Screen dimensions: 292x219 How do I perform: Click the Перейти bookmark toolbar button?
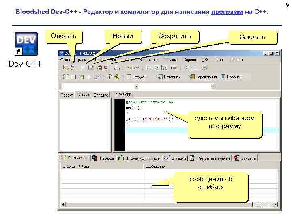232,77
